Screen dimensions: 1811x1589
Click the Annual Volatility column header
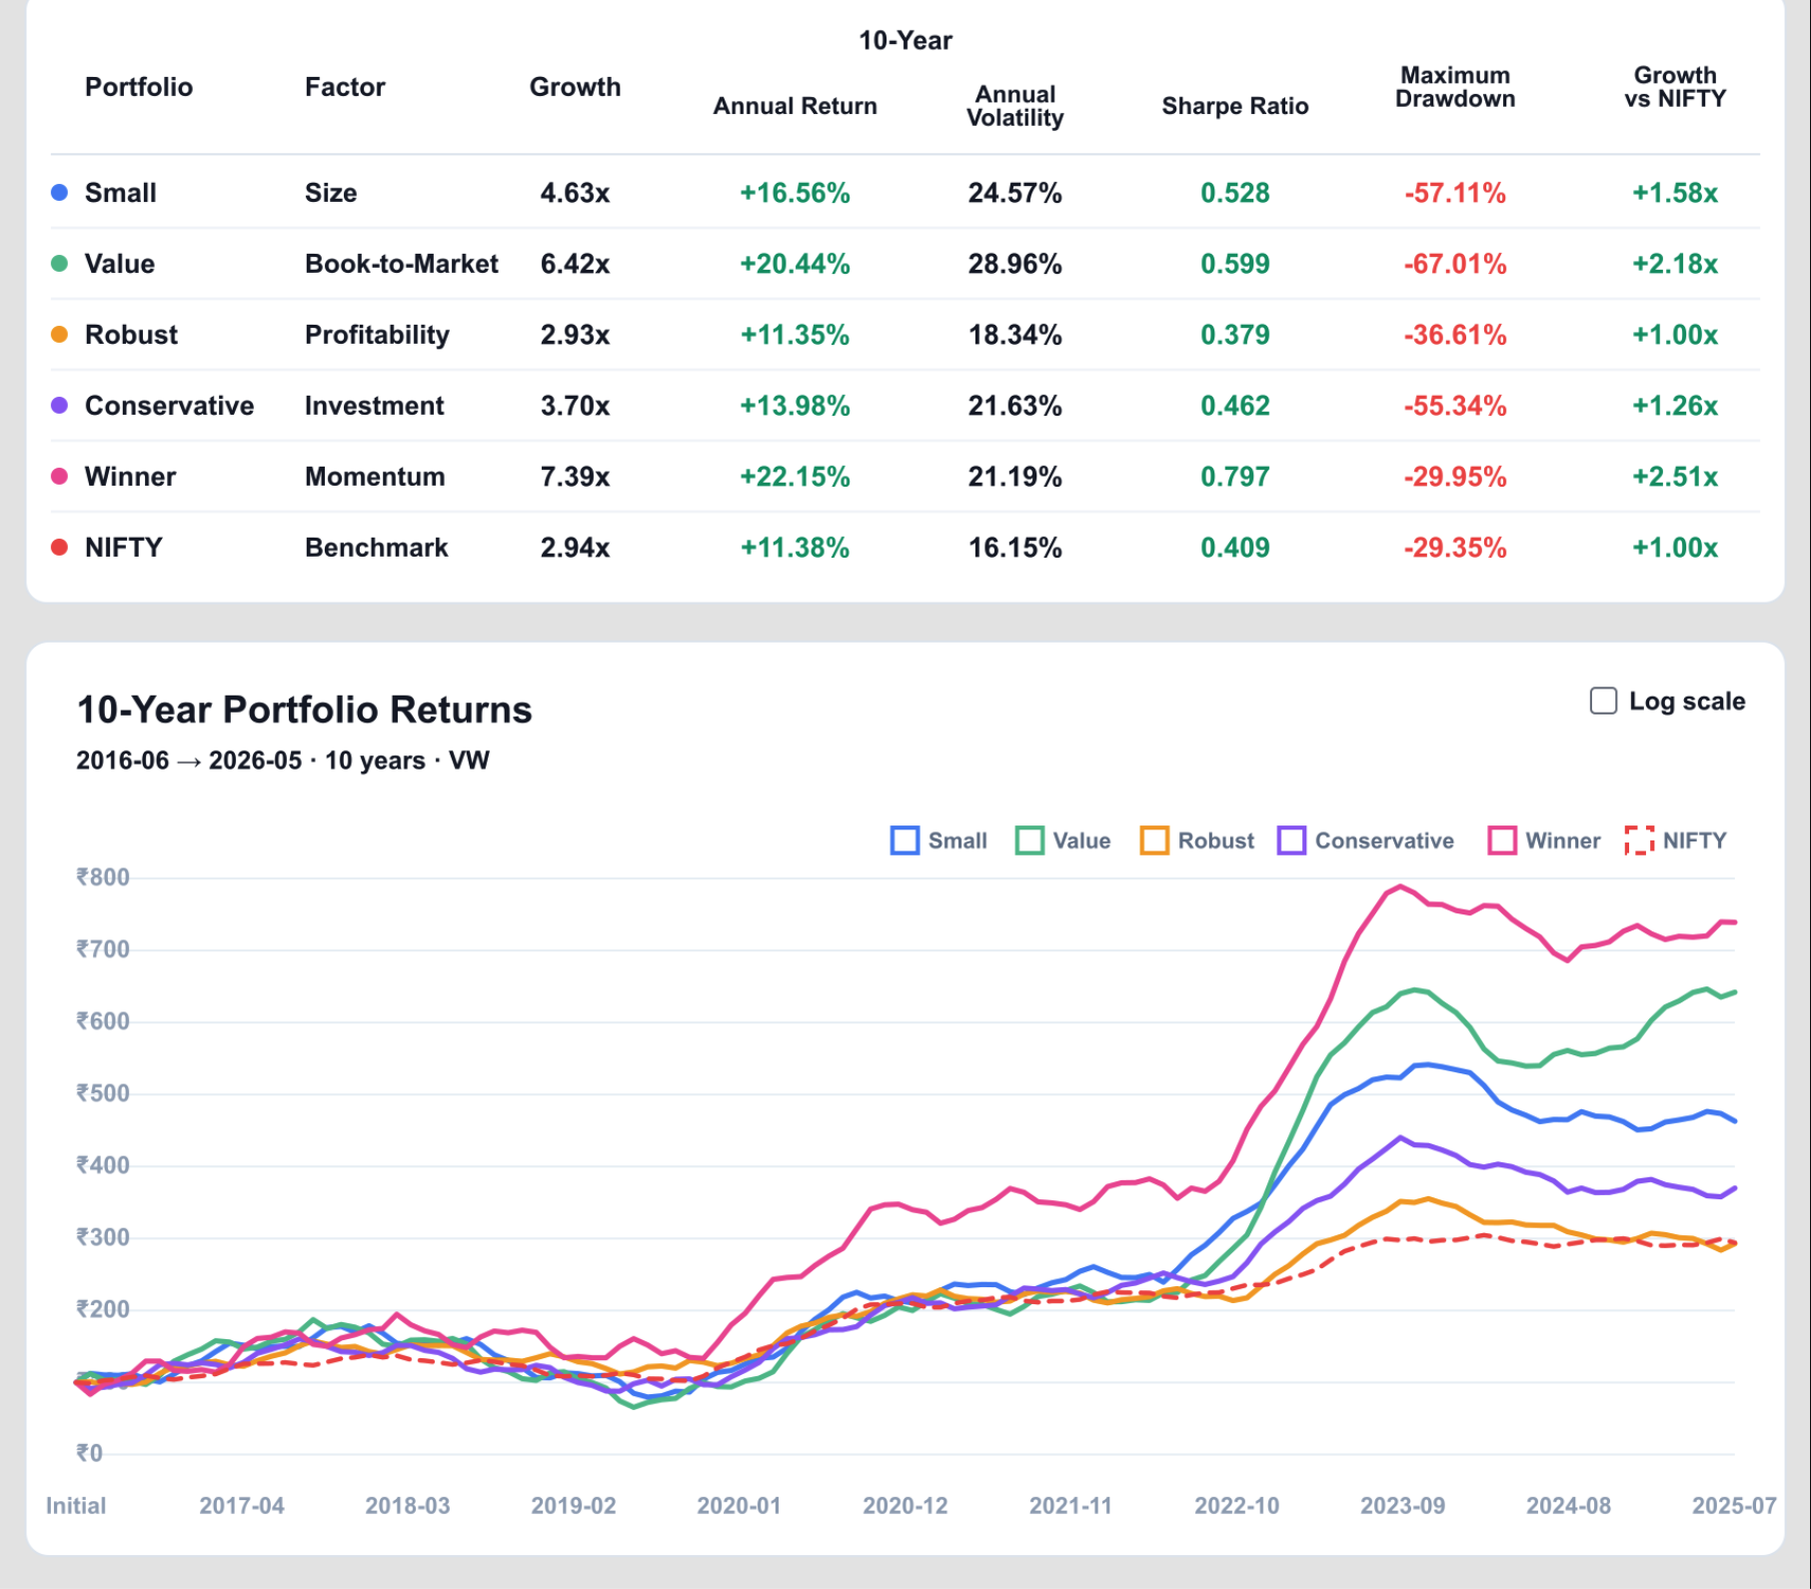(x=1014, y=106)
